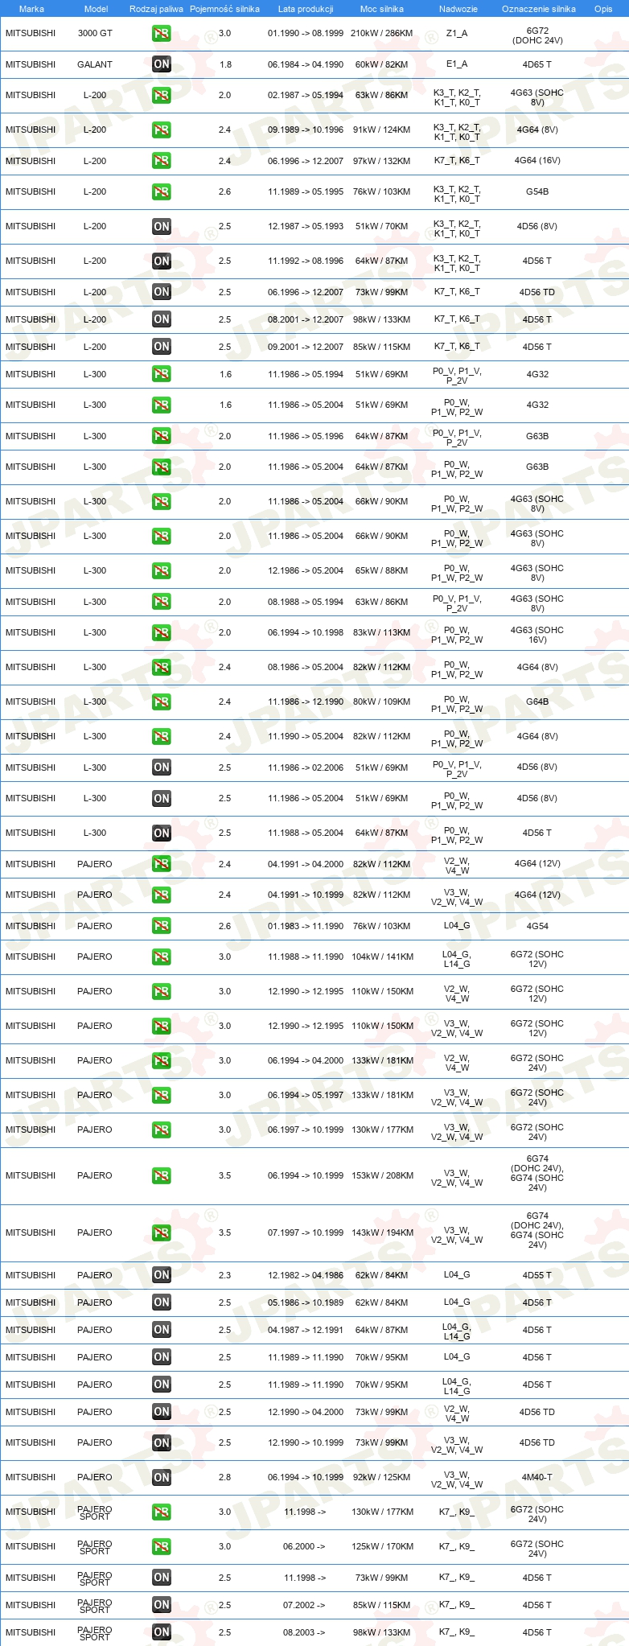
Task: Click the Oznaczenie silnika column header
Action: point(539,9)
